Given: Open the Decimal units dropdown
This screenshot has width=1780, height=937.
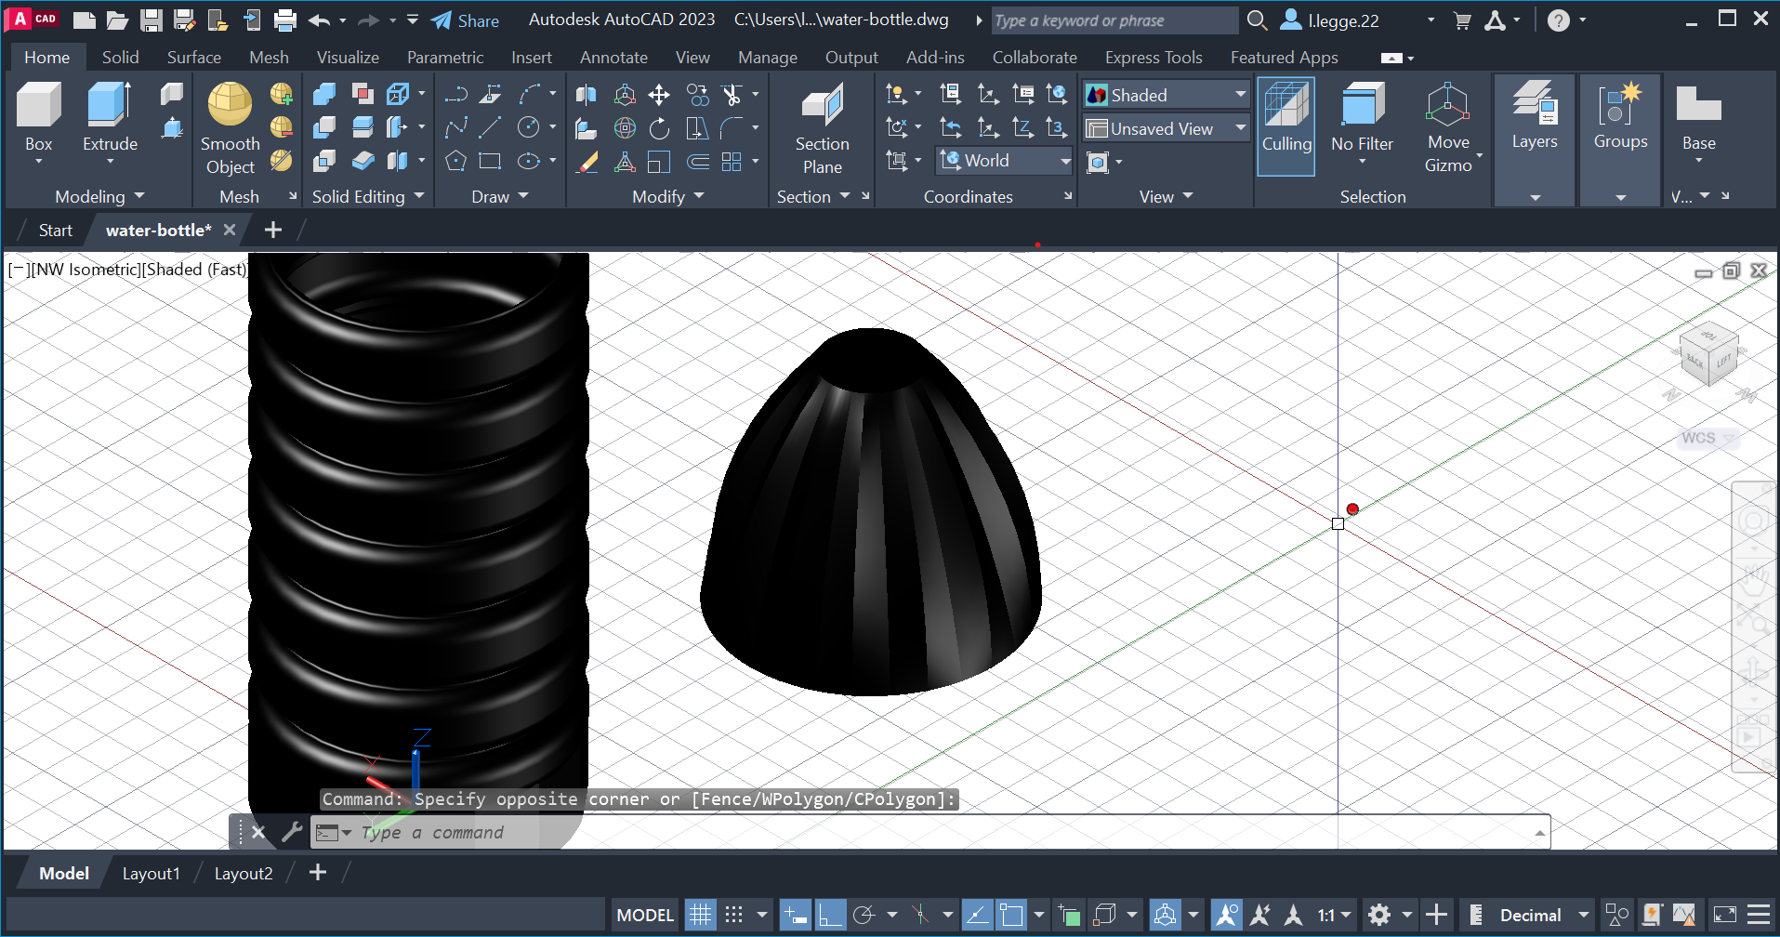Looking at the screenshot, I should click(x=1544, y=915).
